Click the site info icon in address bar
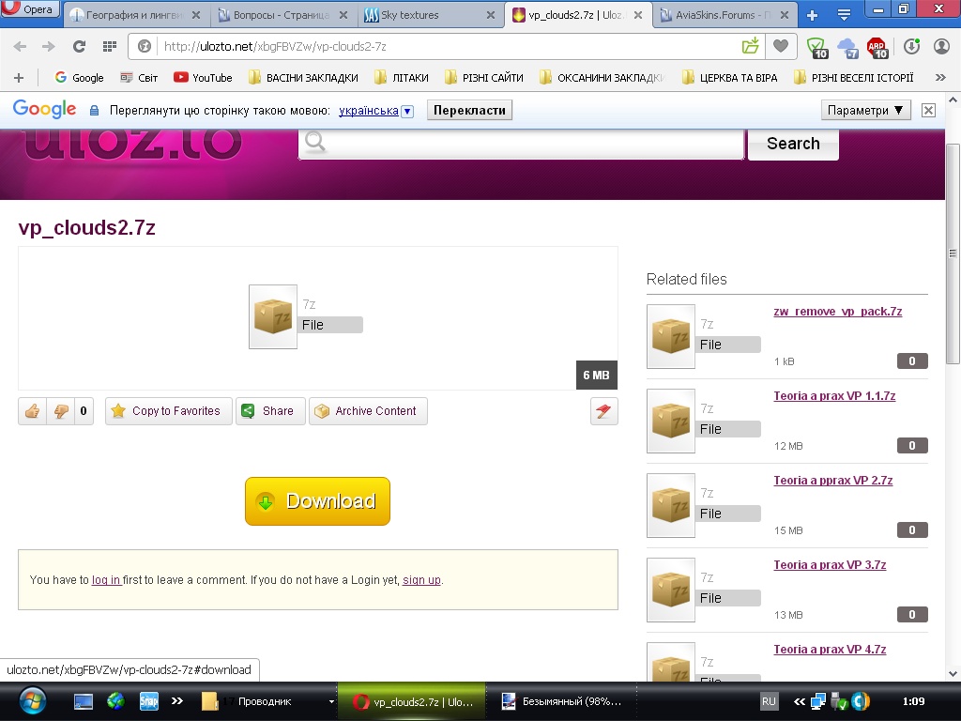 (x=144, y=47)
